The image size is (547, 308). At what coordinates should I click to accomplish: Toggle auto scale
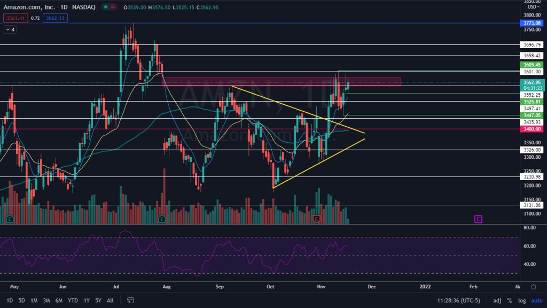(536, 301)
